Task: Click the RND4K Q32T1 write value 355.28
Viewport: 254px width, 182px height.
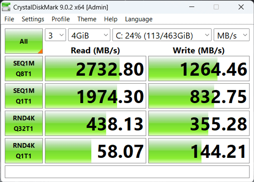Action: [199, 123]
